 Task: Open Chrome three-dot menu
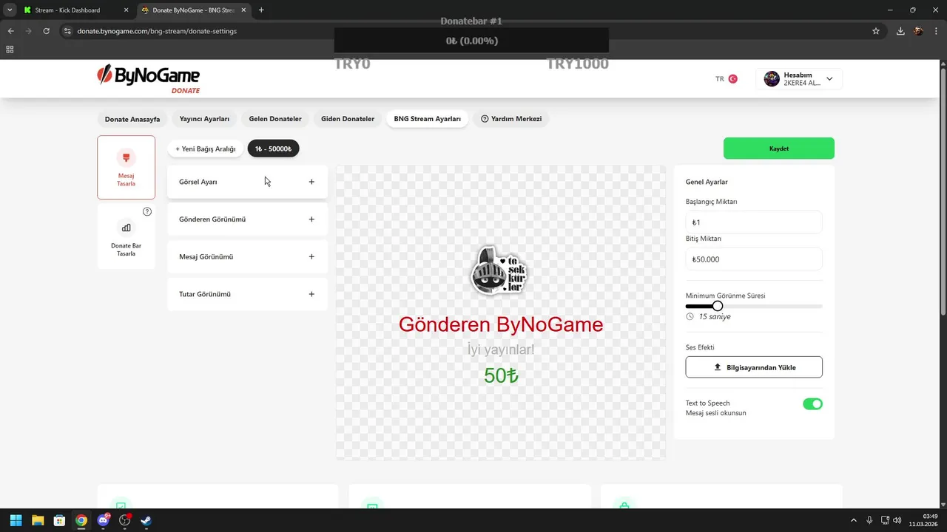coord(935,31)
